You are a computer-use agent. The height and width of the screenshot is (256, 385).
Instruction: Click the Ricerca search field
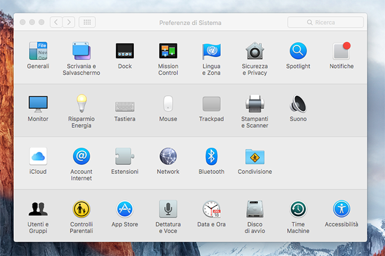pyautogui.click(x=325, y=22)
